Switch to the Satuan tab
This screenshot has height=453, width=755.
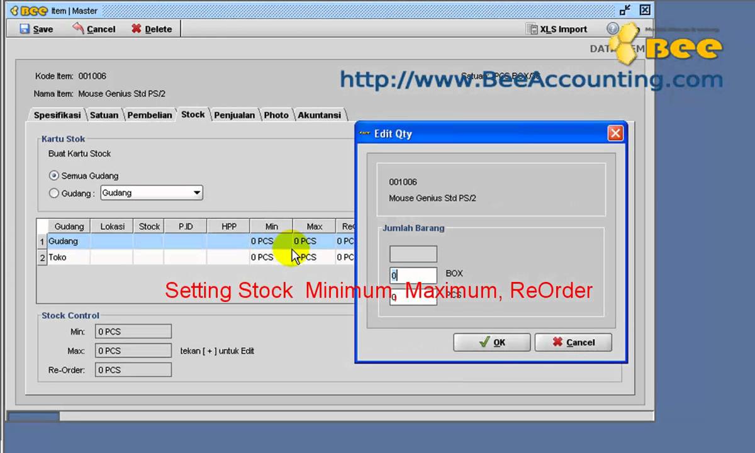(104, 115)
